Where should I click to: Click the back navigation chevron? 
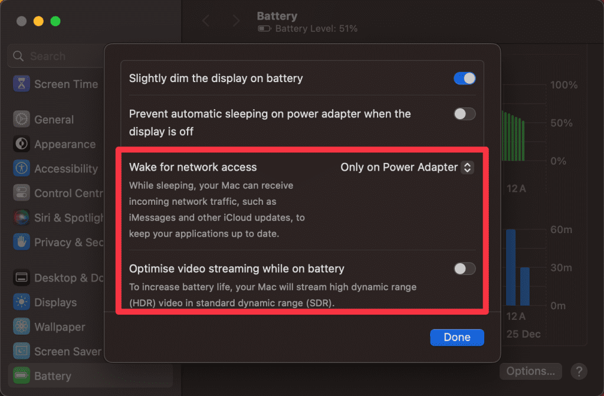coord(206,21)
